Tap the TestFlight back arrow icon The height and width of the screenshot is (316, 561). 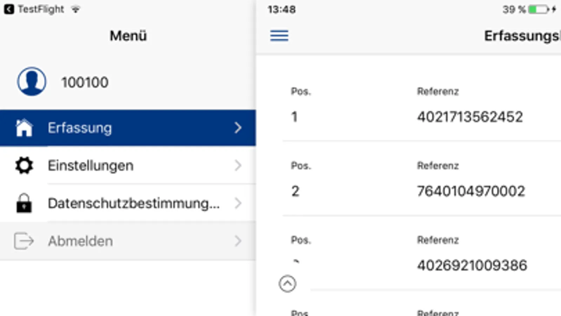(9, 9)
